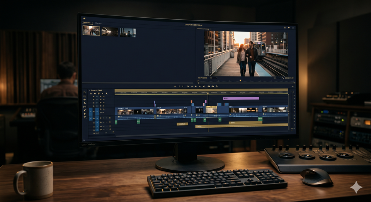Click the Play button under the preview monitor
This screenshot has height=202, width=371.
(x=196, y=86)
